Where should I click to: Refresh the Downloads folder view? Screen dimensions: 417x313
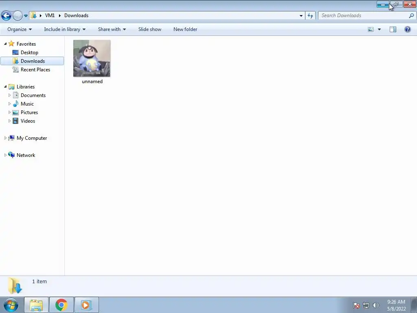click(x=310, y=16)
